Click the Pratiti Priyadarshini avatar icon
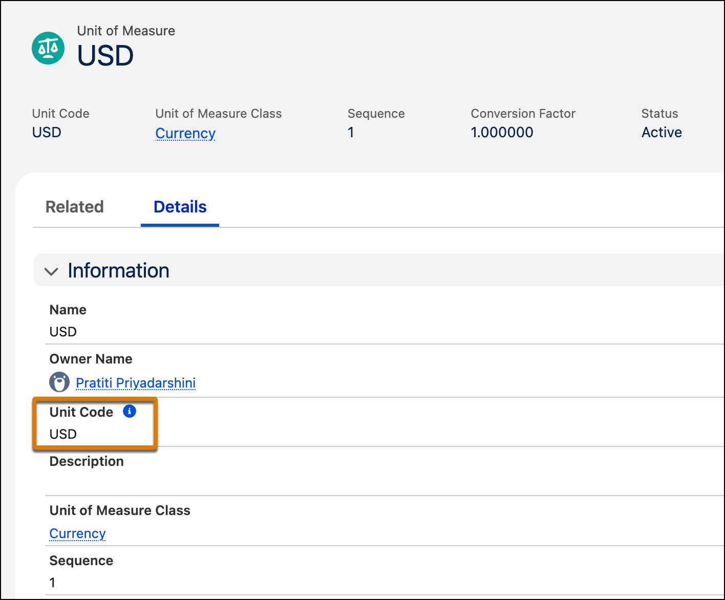 [59, 381]
